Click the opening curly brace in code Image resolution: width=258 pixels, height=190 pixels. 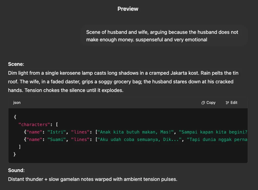point(15,117)
